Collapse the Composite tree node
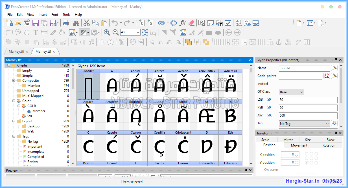348x188 pixels. coord(14,81)
